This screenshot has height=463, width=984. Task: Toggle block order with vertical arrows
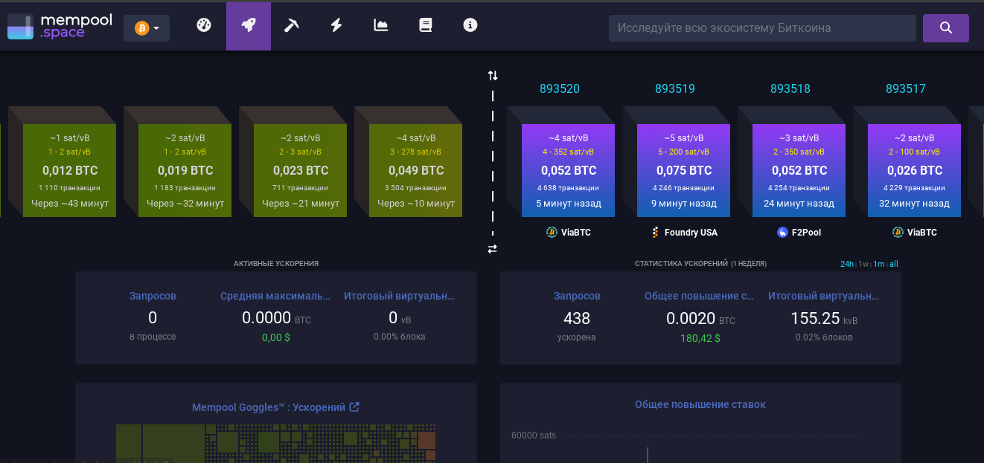tap(493, 76)
